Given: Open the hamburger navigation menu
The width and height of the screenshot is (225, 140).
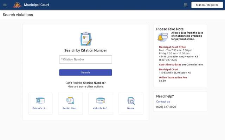Looking at the screenshot, I should pos(5,5).
